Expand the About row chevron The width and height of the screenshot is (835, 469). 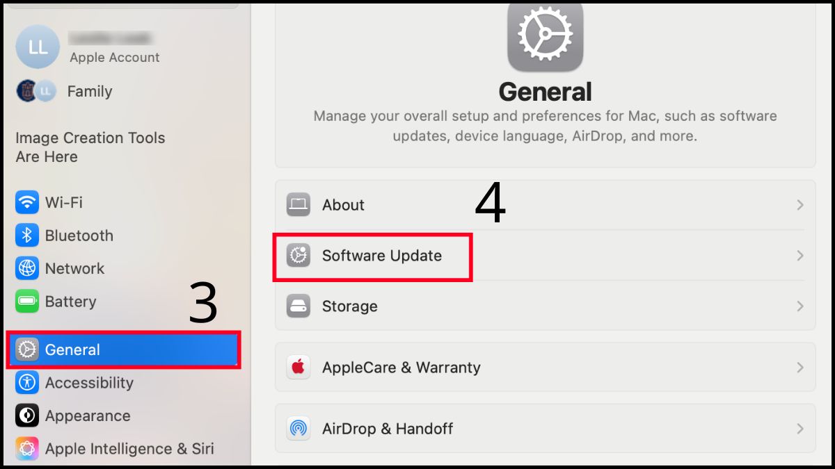click(799, 205)
